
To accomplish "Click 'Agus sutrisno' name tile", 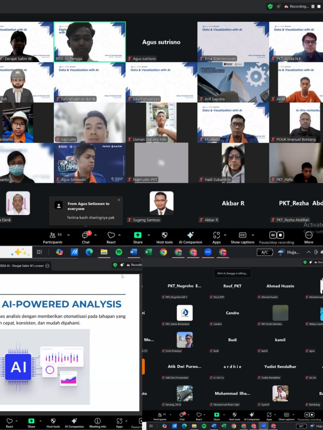I will click(161, 42).
